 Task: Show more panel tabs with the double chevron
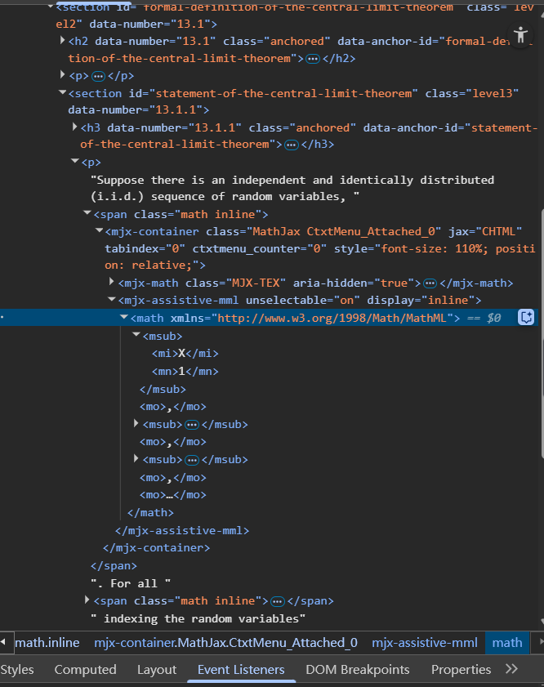511,669
